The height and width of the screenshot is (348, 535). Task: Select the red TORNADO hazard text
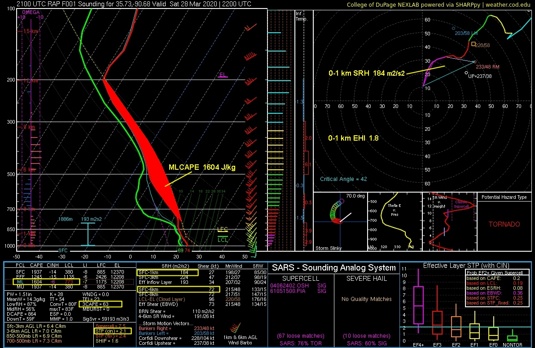tap(504, 224)
